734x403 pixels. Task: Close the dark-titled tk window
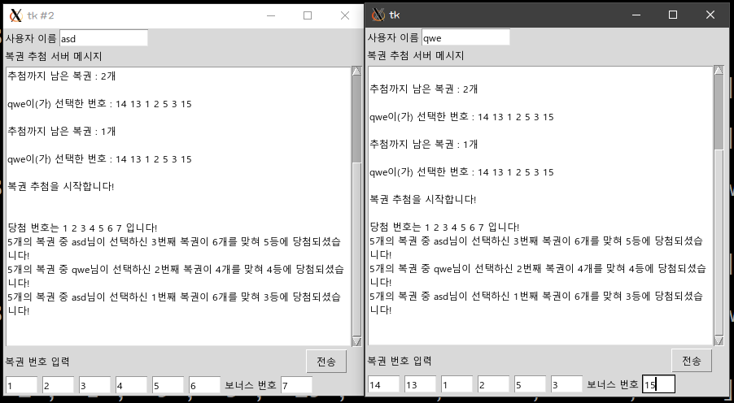tap(710, 15)
